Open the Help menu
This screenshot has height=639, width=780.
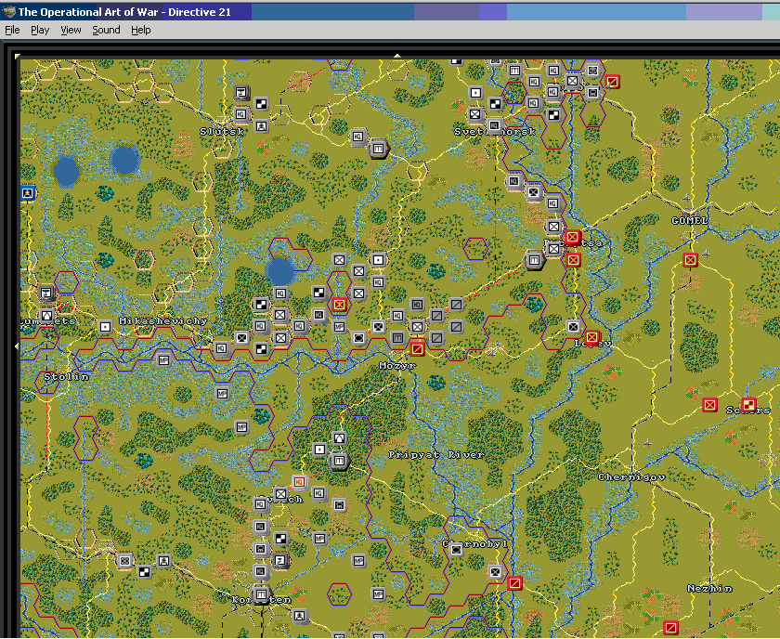point(141,30)
